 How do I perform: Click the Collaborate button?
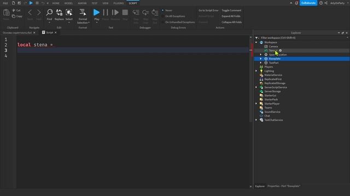pyautogui.click(x=308, y=3)
